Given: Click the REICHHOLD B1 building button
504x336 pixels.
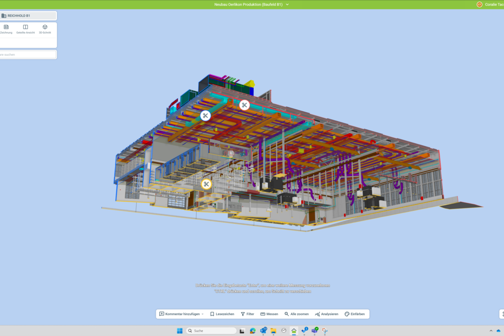Looking at the screenshot, I should tap(28, 16).
